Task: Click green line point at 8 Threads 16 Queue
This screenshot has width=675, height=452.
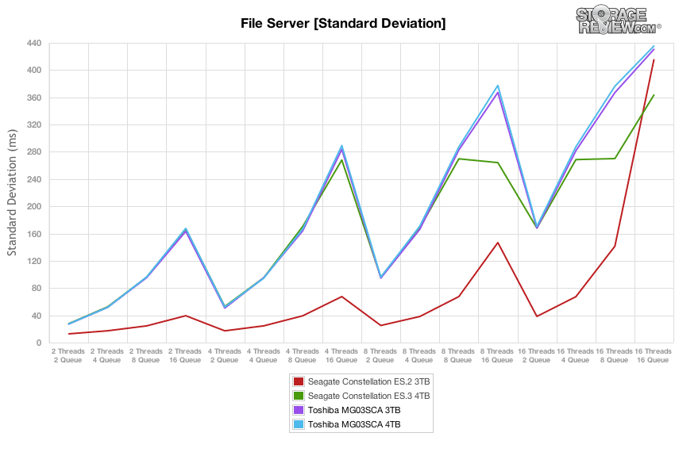Action: click(498, 163)
